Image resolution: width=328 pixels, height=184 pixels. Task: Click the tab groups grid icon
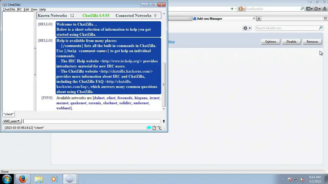tap(325, 18)
